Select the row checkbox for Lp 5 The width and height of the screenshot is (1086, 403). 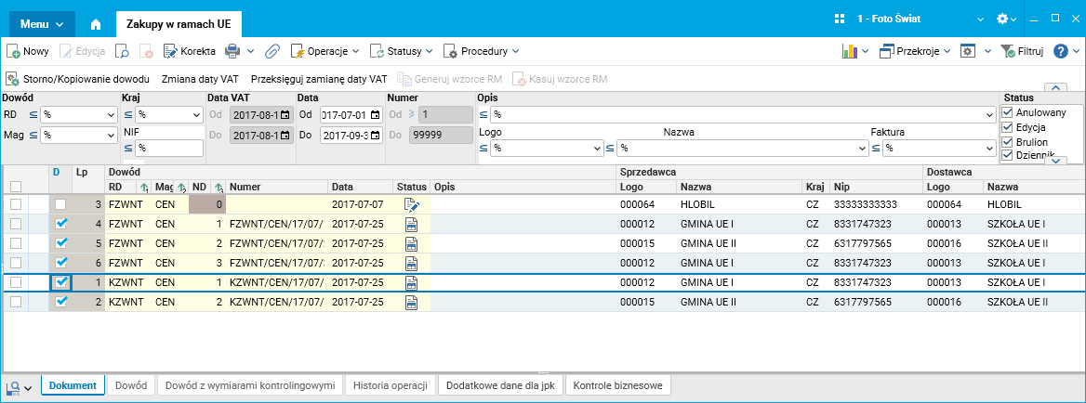(15, 243)
